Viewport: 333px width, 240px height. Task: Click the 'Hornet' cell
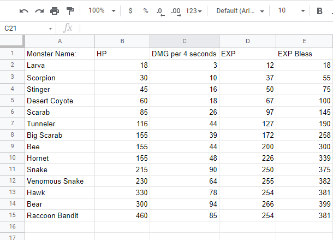pos(60,158)
